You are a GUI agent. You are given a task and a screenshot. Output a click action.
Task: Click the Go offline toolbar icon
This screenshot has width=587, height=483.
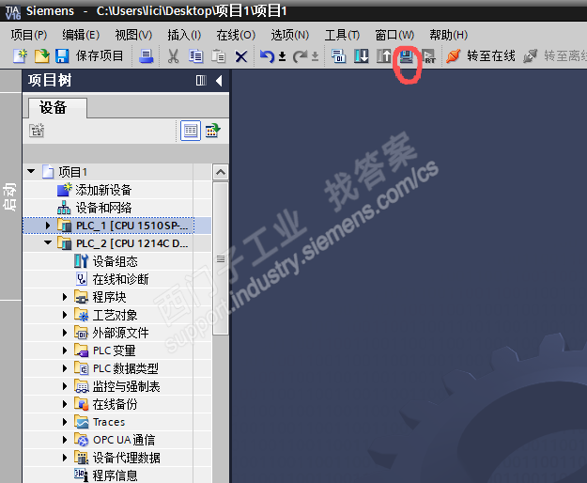[x=530, y=56]
